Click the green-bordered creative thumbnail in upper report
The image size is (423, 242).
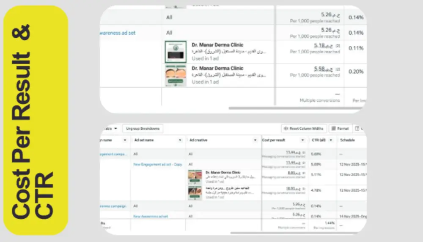tap(176, 52)
